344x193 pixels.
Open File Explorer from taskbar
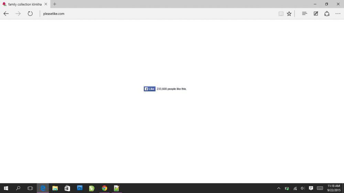pos(55,188)
